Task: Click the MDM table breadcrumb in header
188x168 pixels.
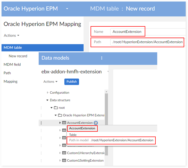Action: coord(105,9)
